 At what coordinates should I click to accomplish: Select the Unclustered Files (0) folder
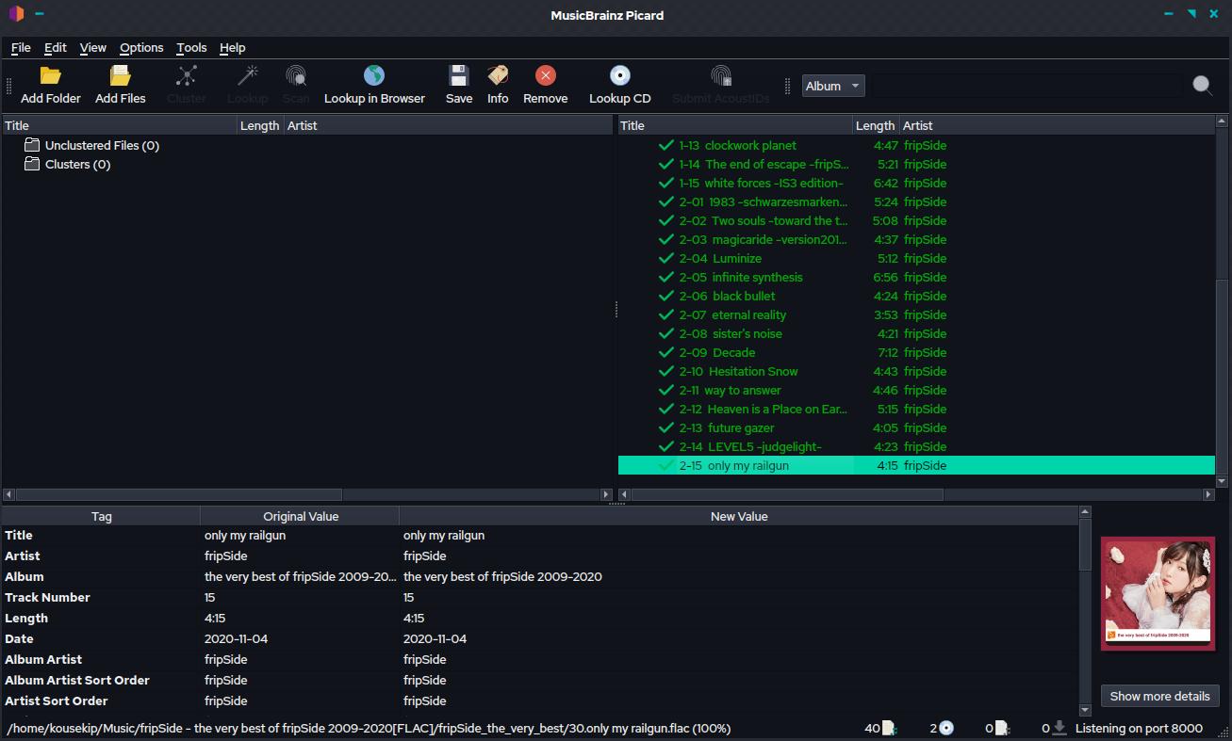(x=101, y=146)
